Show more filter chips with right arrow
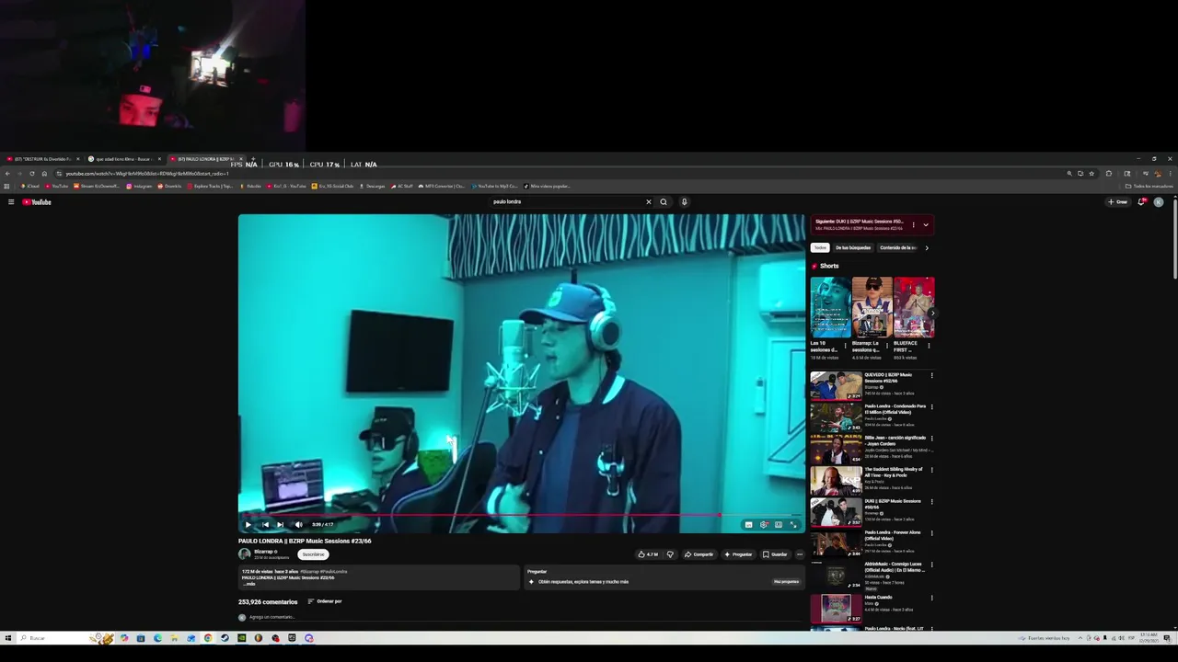 [x=927, y=247]
